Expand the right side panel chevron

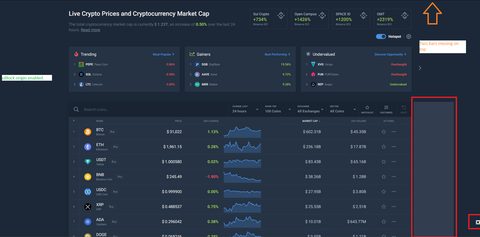(x=420, y=68)
